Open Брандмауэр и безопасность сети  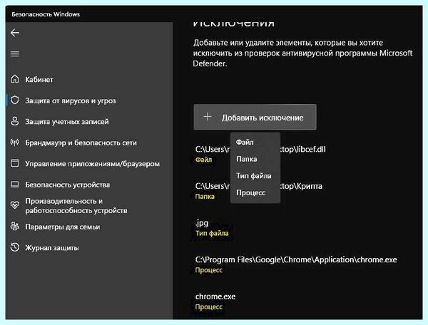pos(81,143)
